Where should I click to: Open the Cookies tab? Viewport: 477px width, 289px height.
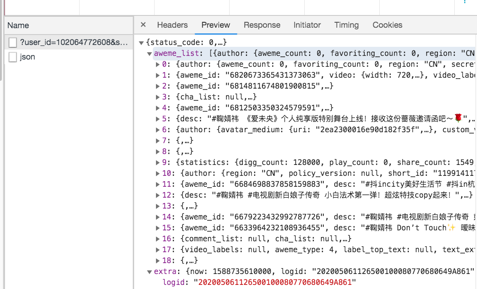387,25
